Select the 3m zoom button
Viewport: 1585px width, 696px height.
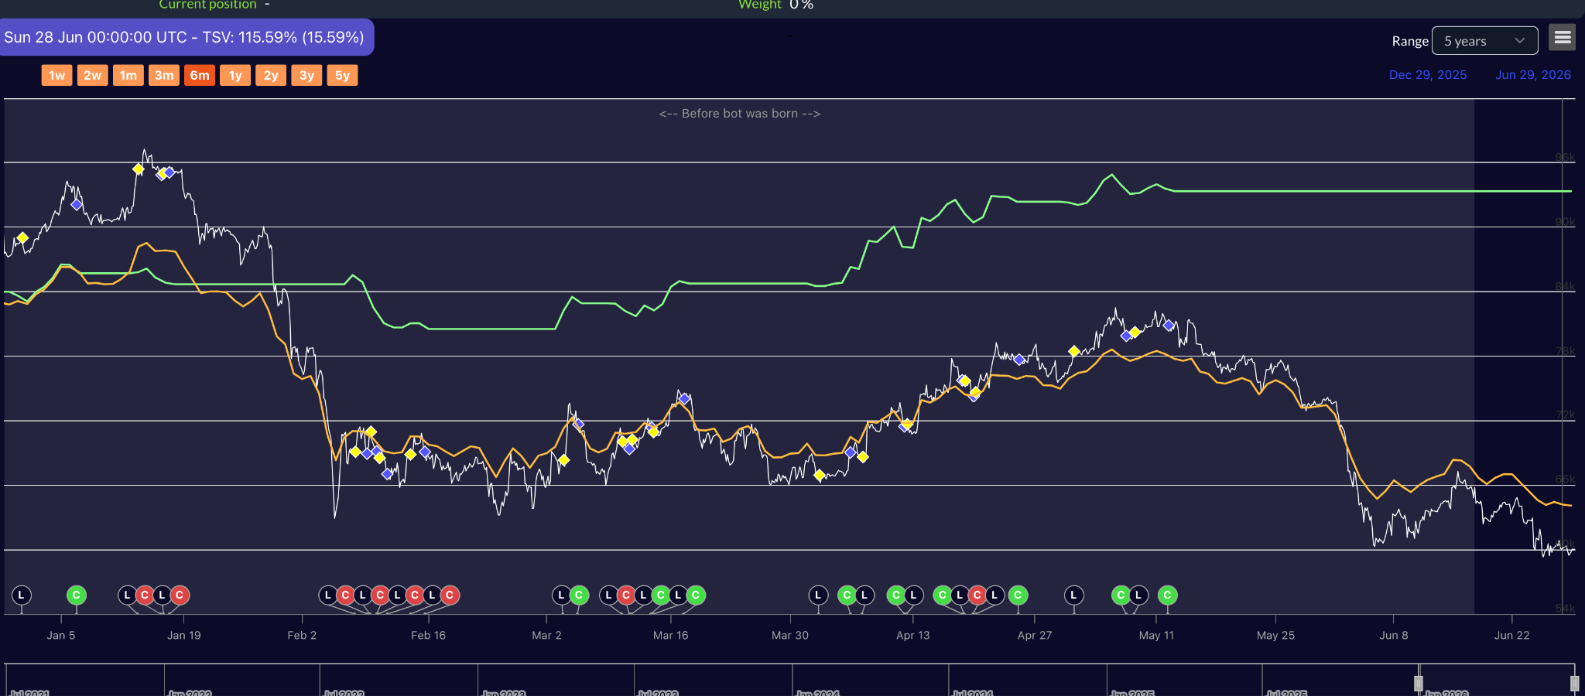[x=163, y=75]
